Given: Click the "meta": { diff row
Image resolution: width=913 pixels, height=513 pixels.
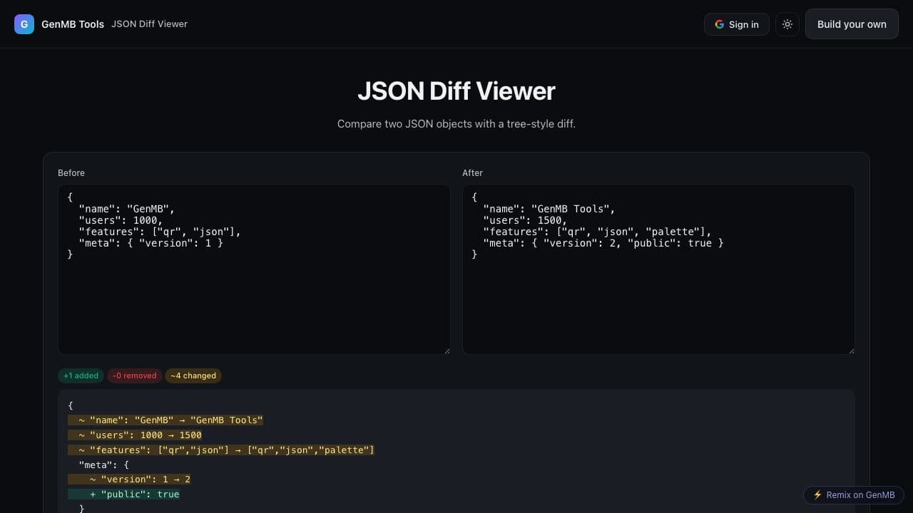Looking at the screenshot, I should point(104,465).
